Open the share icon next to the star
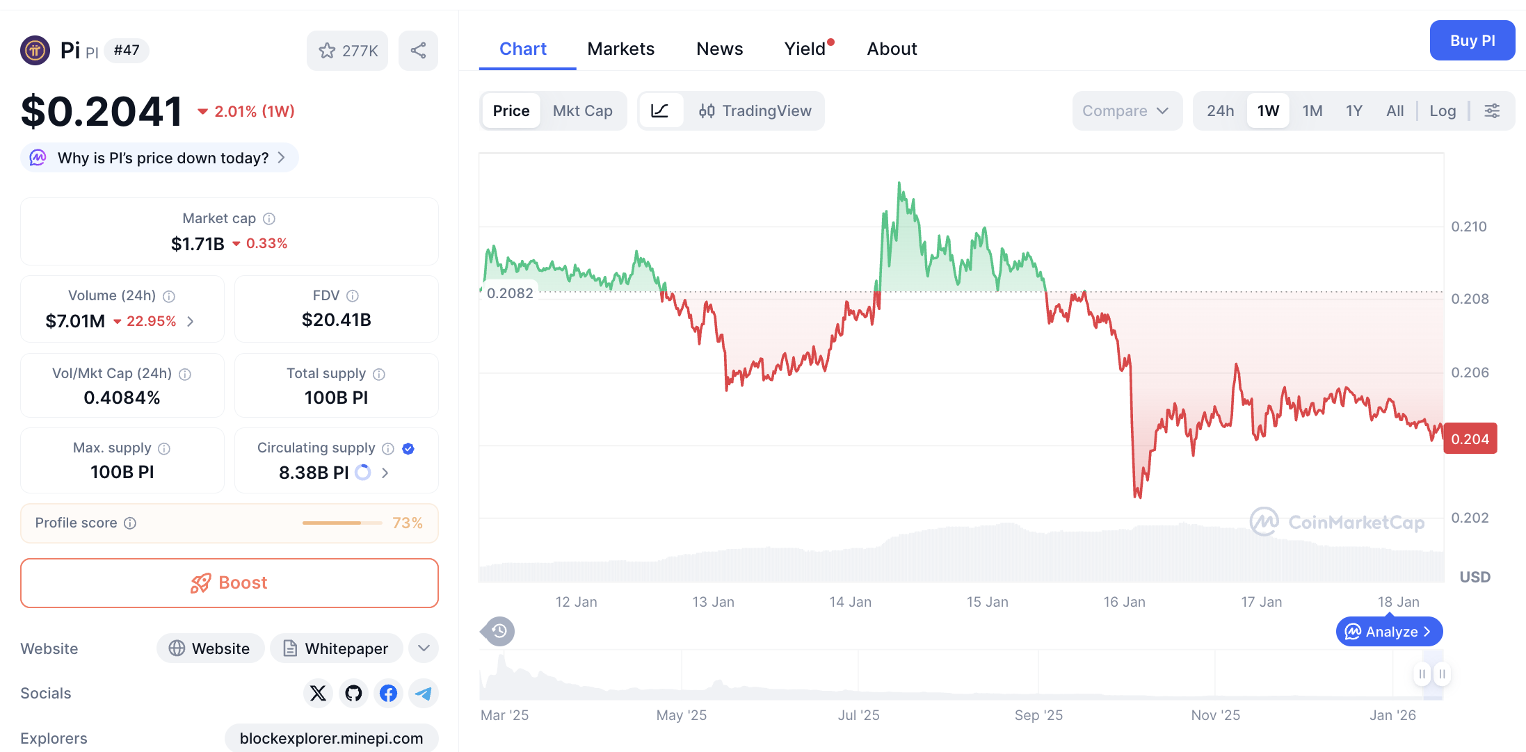The width and height of the screenshot is (1526, 752). [418, 50]
